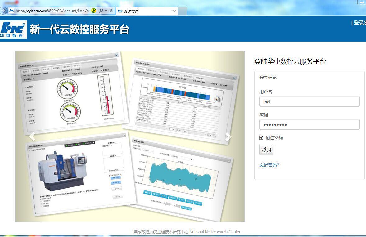
Task: Click the 登录 login button
Action: click(266, 150)
